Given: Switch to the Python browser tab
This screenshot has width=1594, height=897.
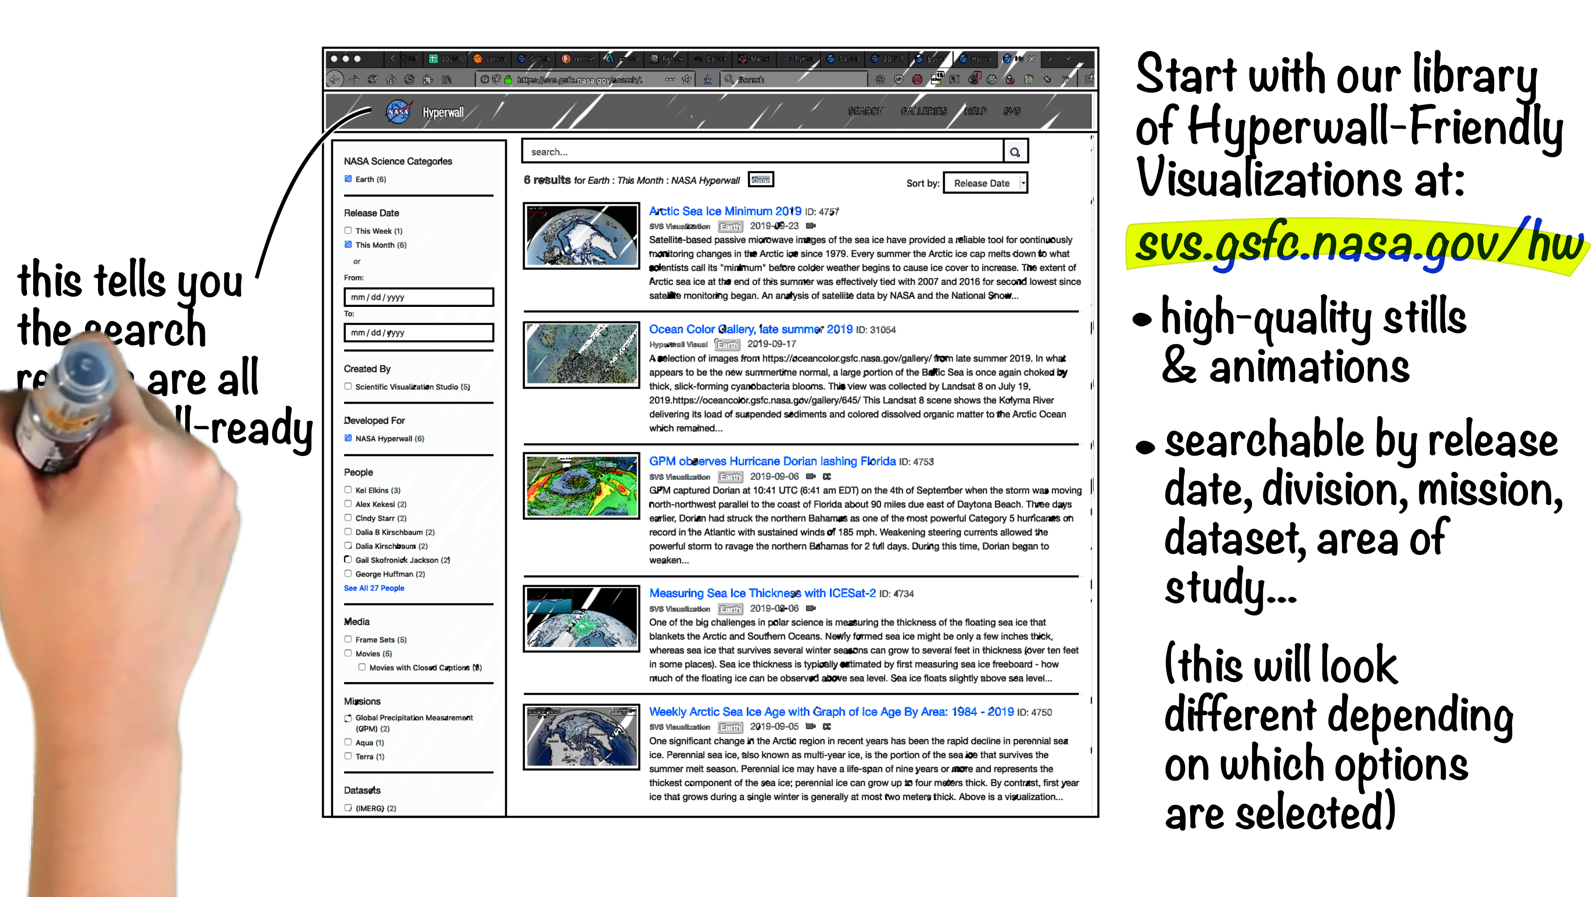Looking at the screenshot, I should pyautogui.click(x=798, y=59).
